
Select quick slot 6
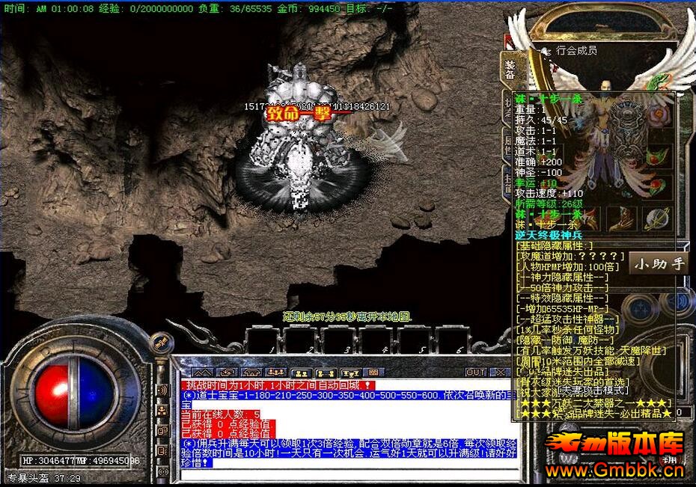[x=452, y=340]
